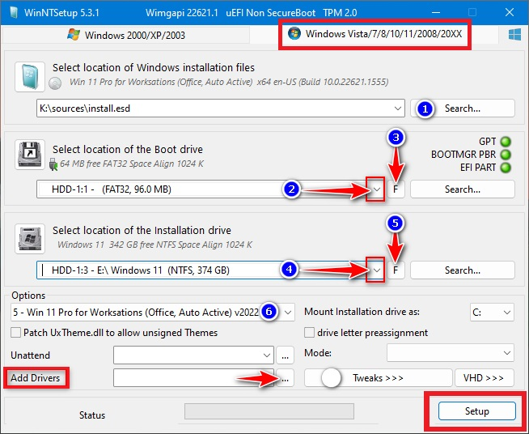529x434 pixels.
Task: Start installation with the Setup button
Action: pyautogui.click(x=476, y=411)
